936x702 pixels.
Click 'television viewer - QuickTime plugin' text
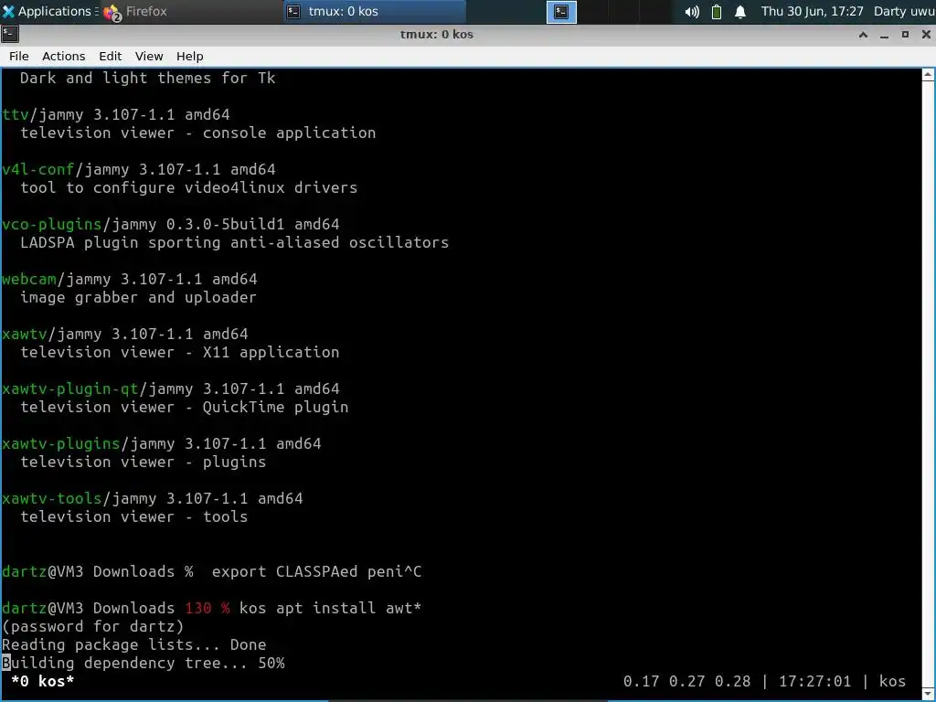184,407
